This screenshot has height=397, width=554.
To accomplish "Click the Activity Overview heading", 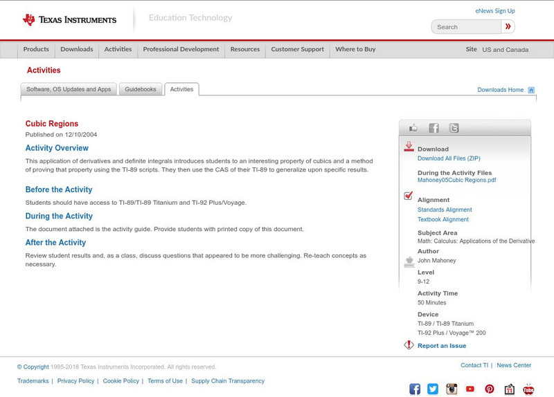I will click(57, 148).
